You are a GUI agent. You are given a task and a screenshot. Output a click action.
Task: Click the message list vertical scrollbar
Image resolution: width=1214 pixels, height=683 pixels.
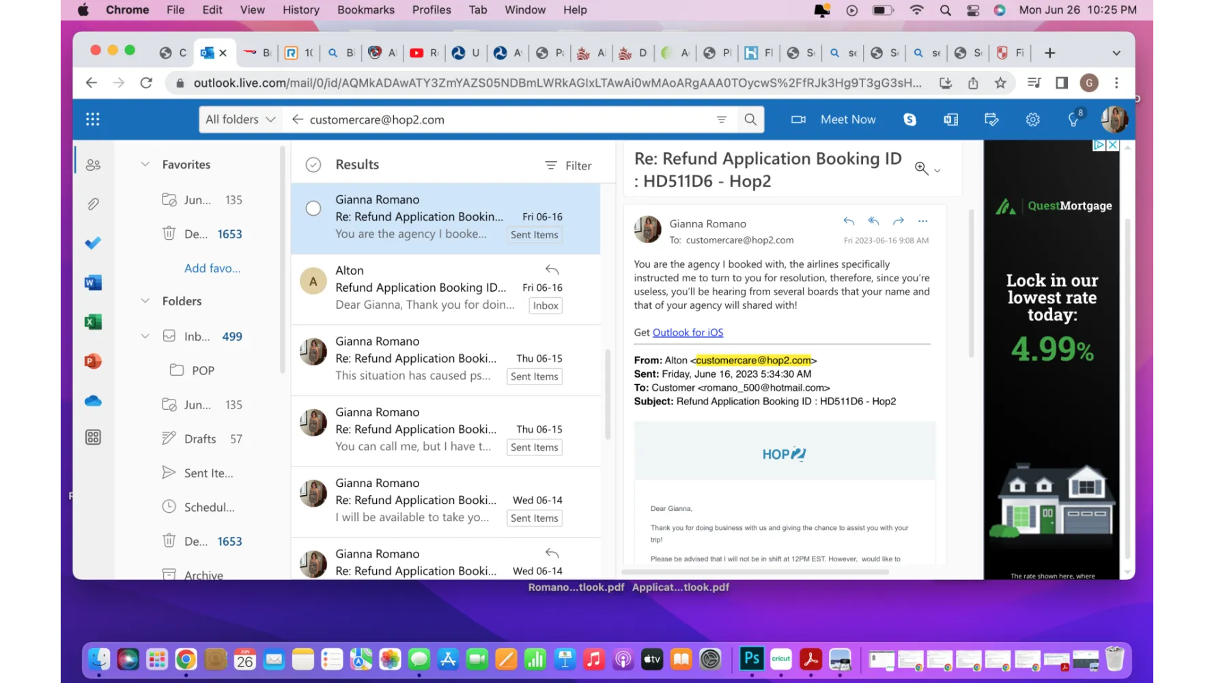point(608,395)
